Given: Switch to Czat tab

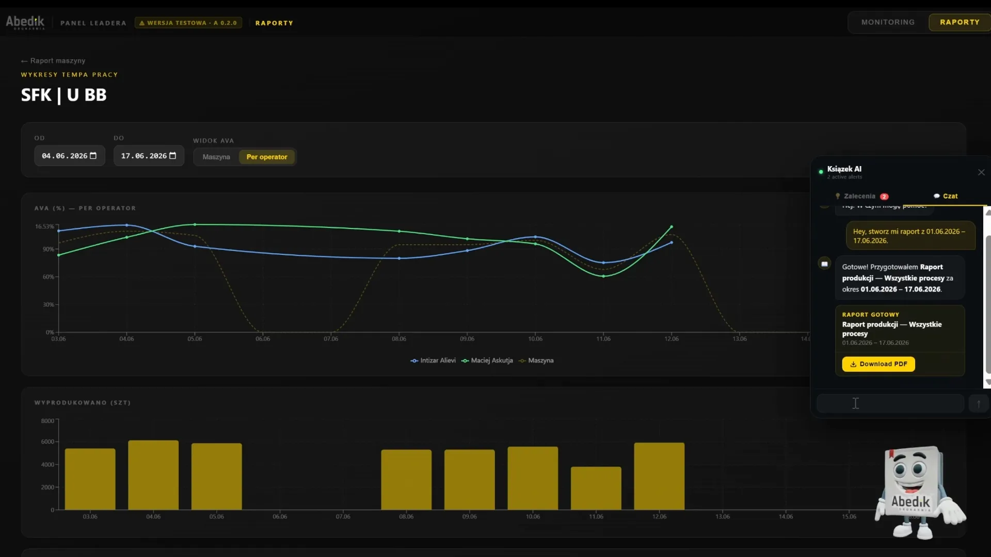Looking at the screenshot, I should (946, 196).
